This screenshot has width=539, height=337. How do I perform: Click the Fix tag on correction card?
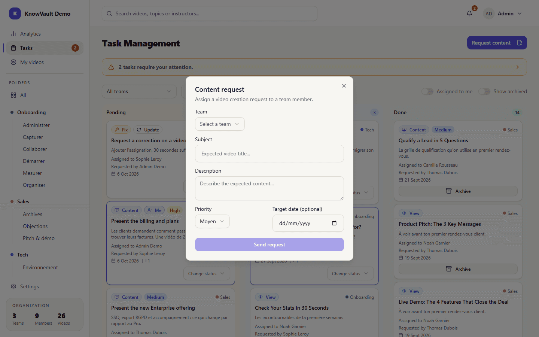[121, 130]
